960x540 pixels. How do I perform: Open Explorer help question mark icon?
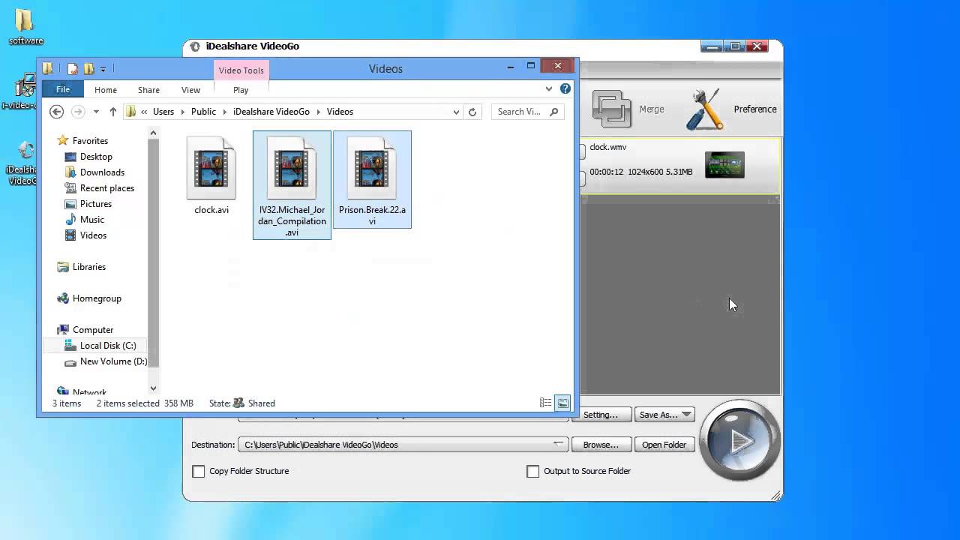click(x=565, y=88)
